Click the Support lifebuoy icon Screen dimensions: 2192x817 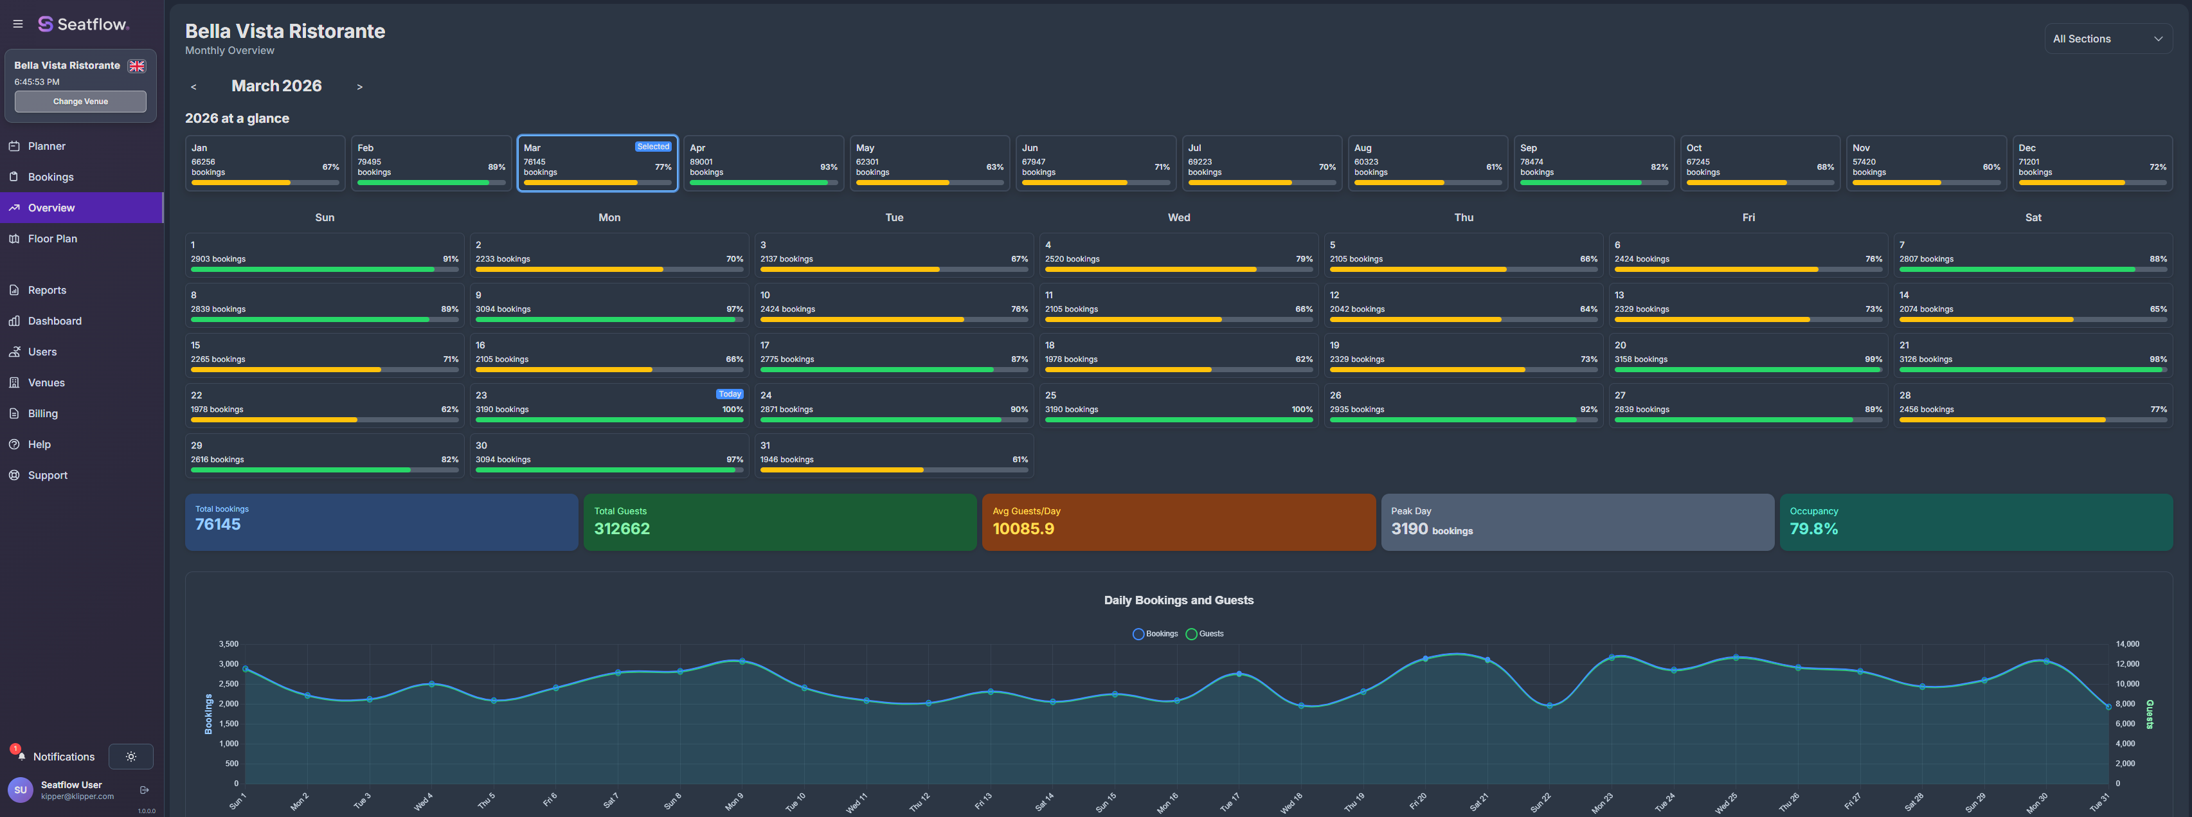point(15,475)
